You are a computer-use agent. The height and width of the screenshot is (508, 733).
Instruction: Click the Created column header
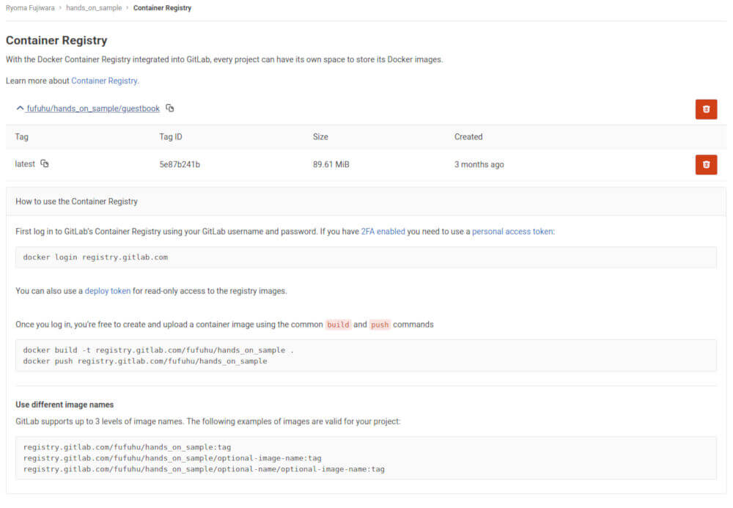point(468,136)
